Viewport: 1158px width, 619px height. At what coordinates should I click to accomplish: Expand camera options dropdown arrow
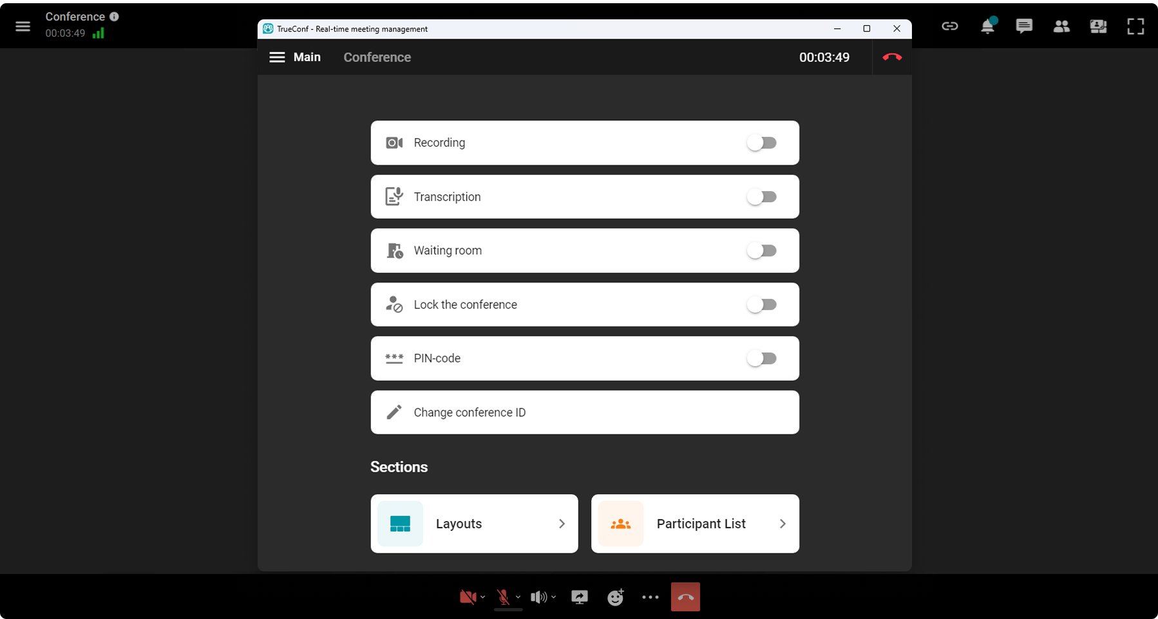[483, 597]
